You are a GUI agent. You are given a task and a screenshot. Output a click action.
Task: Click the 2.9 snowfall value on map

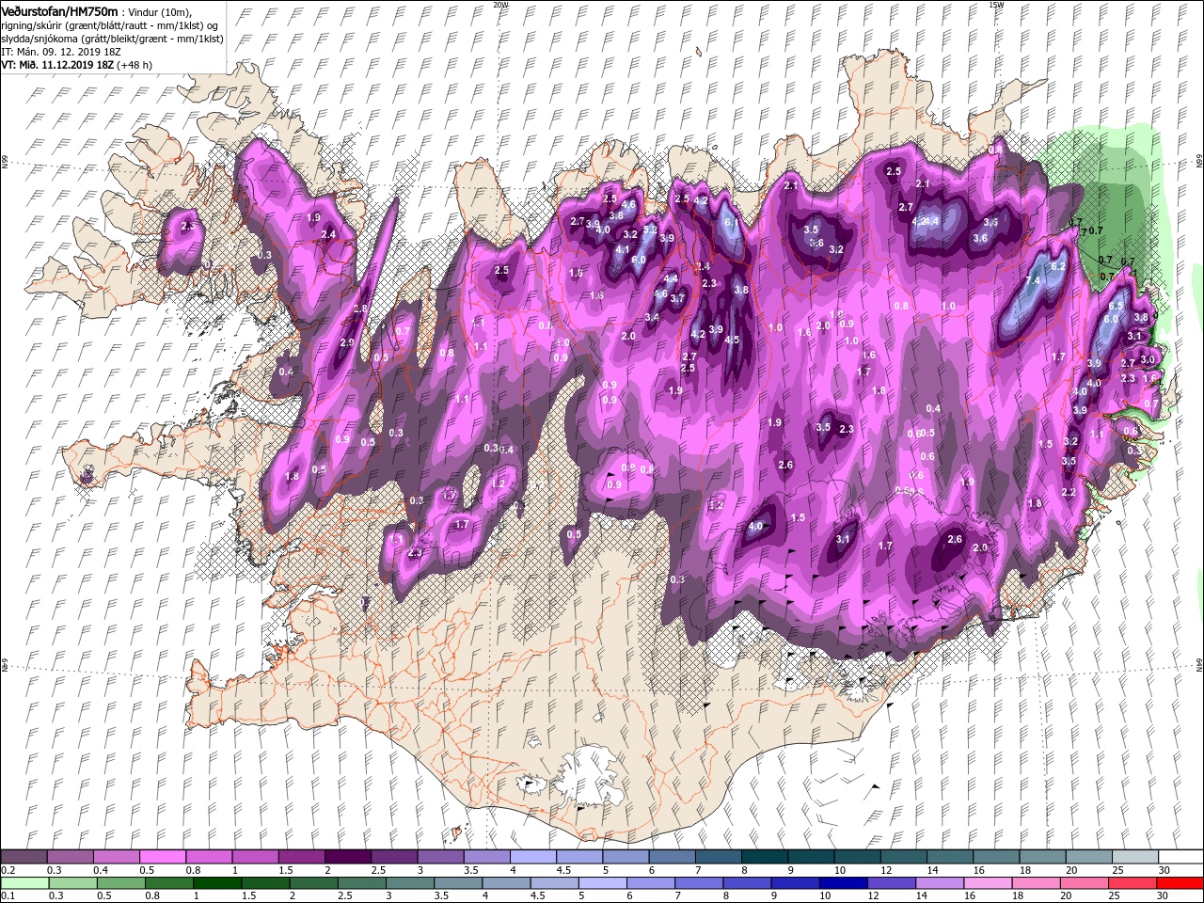[347, 342]
